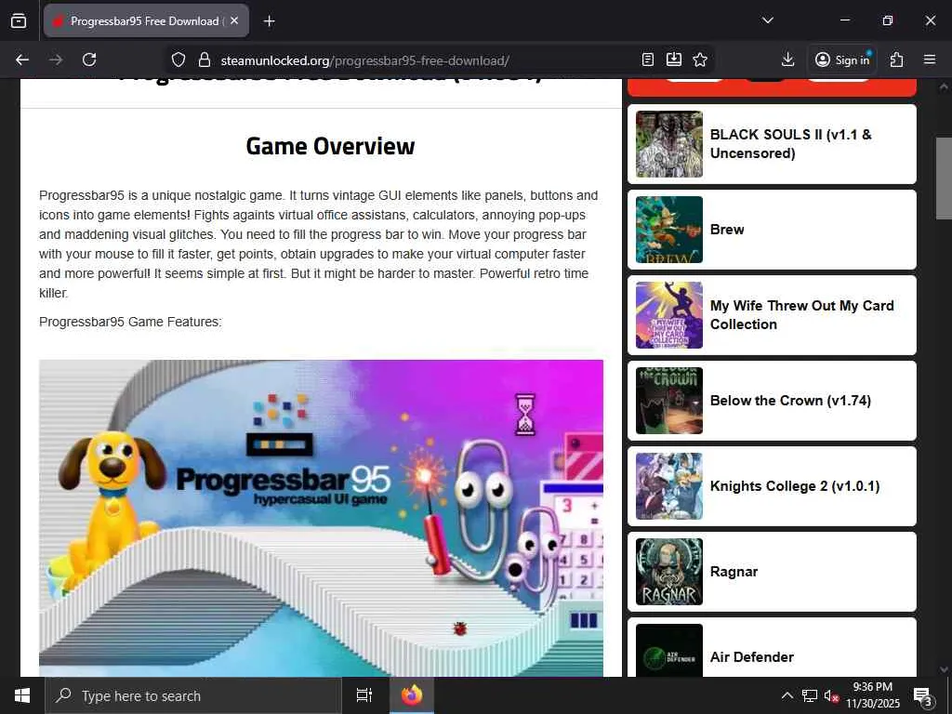Show hidden system tray icons

click(787, 695)
